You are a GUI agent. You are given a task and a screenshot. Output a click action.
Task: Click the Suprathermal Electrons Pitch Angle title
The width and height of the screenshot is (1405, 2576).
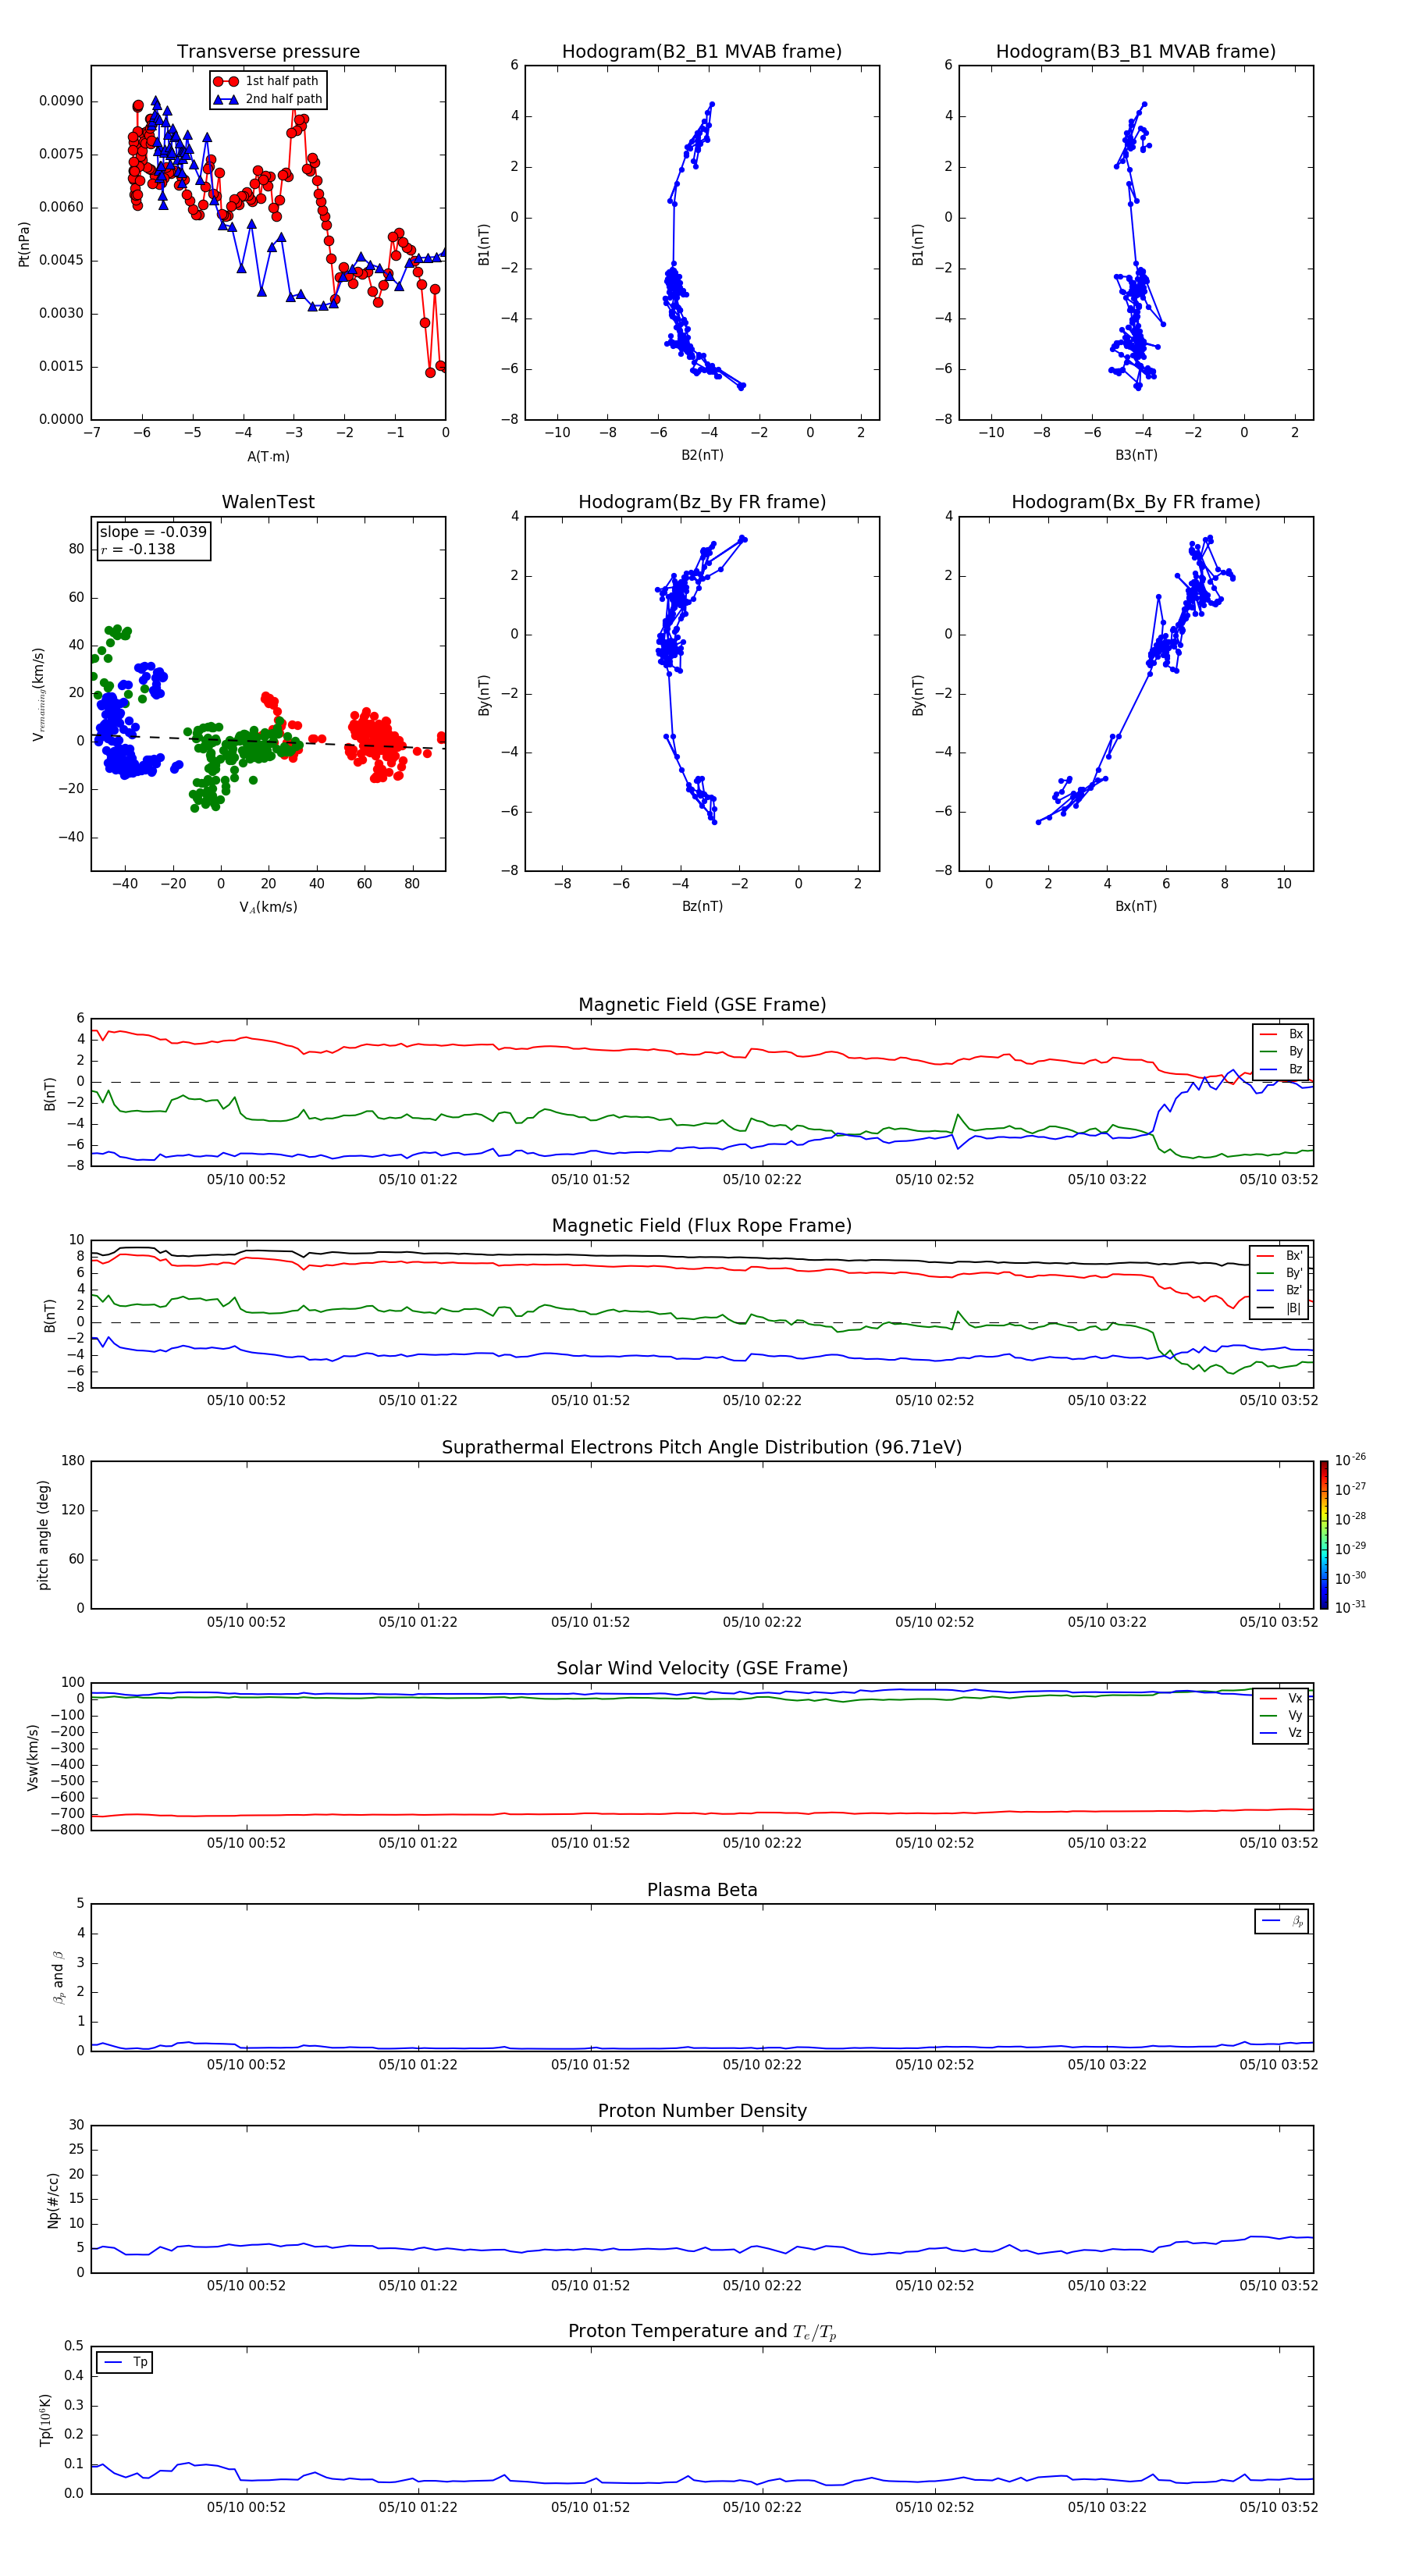click(702, 1447)
